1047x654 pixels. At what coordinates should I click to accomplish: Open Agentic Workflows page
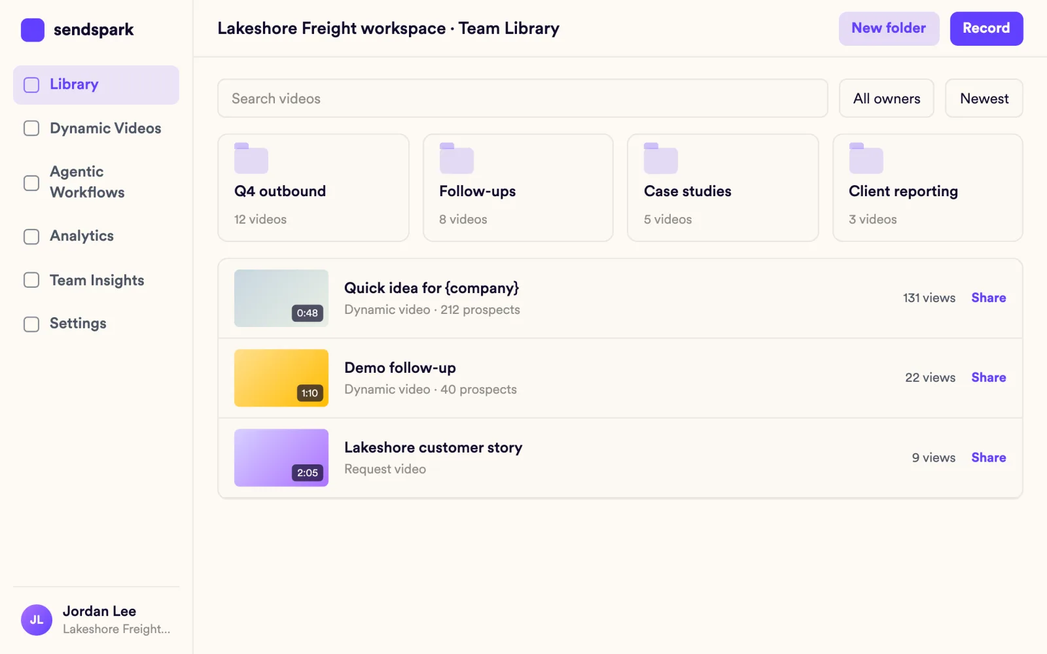pos(96,182)
